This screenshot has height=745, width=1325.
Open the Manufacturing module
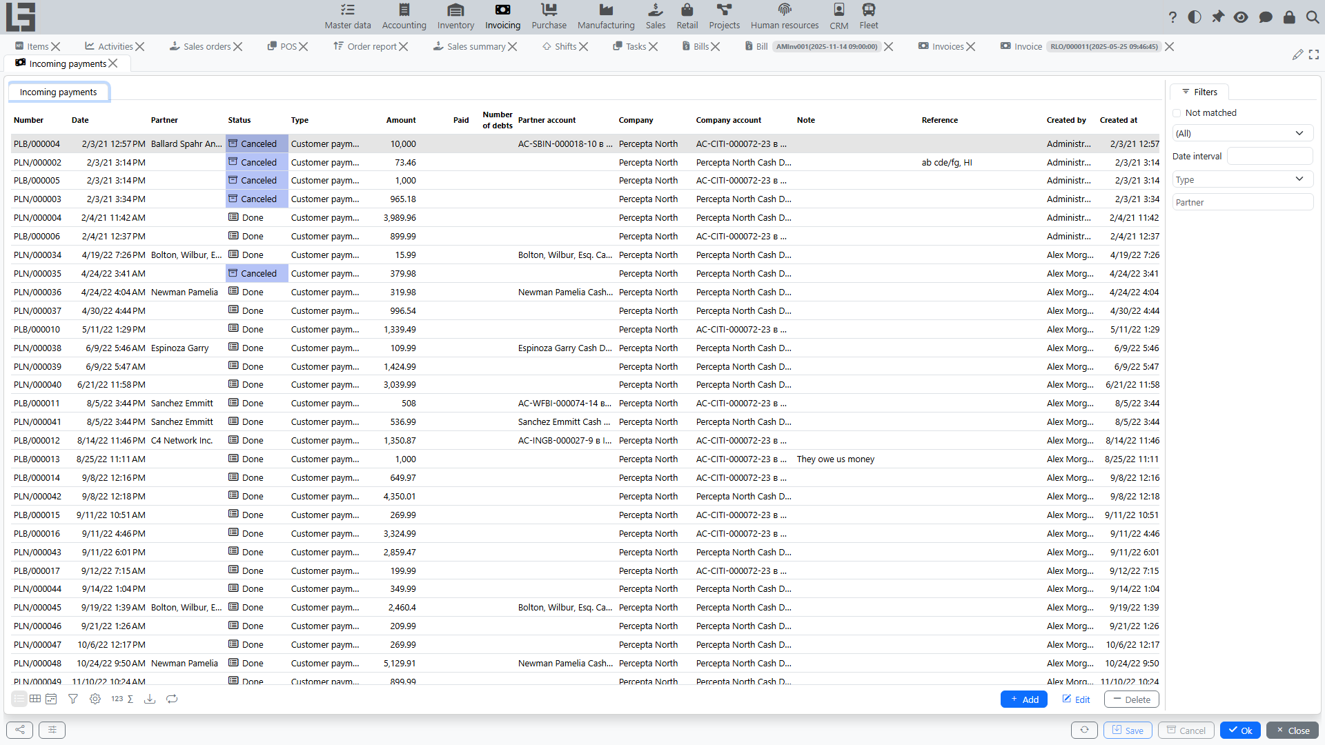606,17
